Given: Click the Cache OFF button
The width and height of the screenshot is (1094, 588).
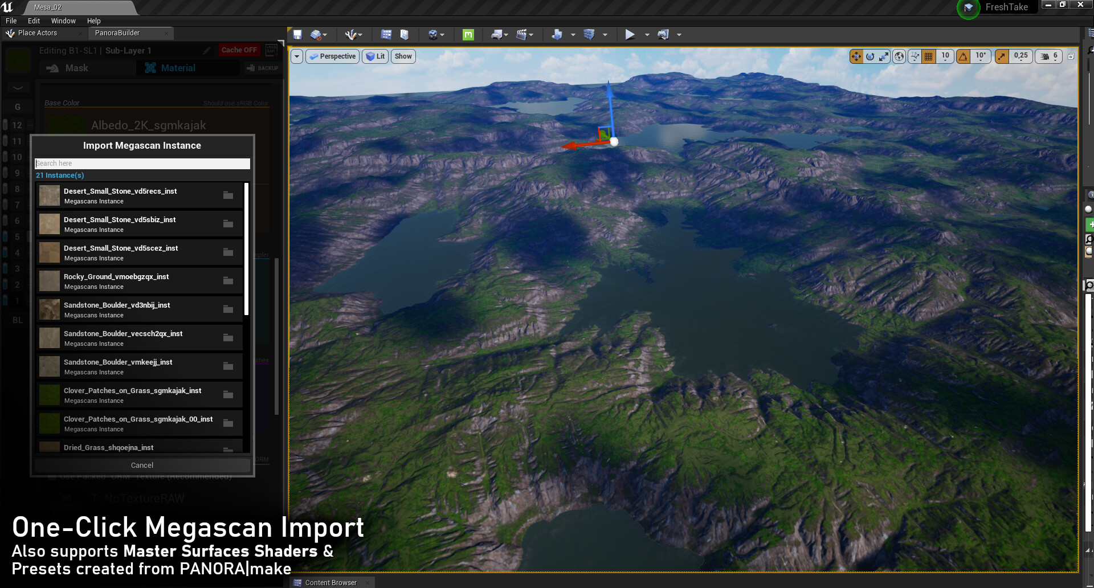Looking at the screenshot, I should (239, 50).
